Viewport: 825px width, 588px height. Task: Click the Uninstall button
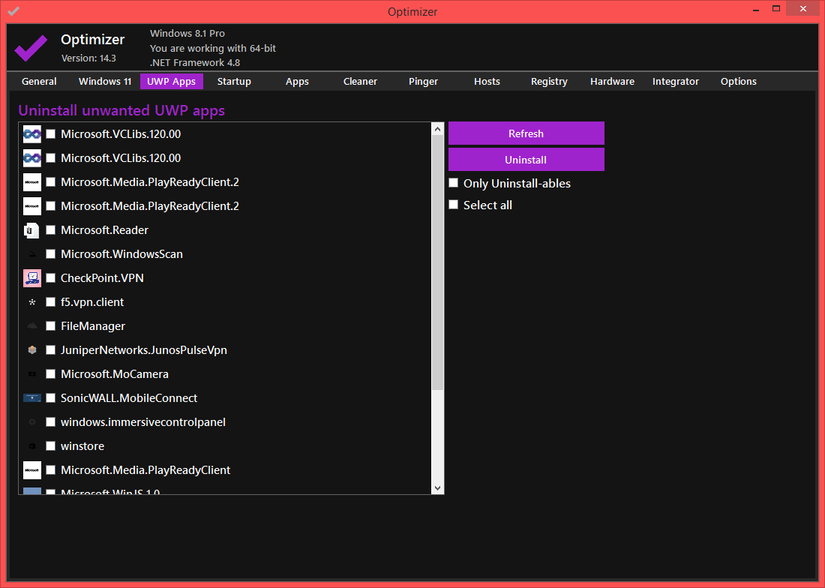coord(526,160)
